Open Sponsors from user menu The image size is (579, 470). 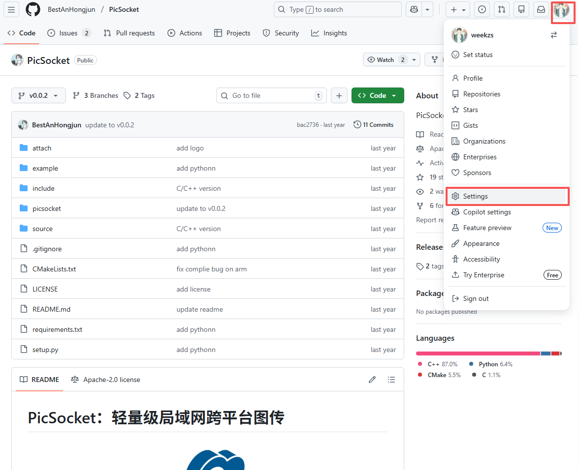coord(506,173)
